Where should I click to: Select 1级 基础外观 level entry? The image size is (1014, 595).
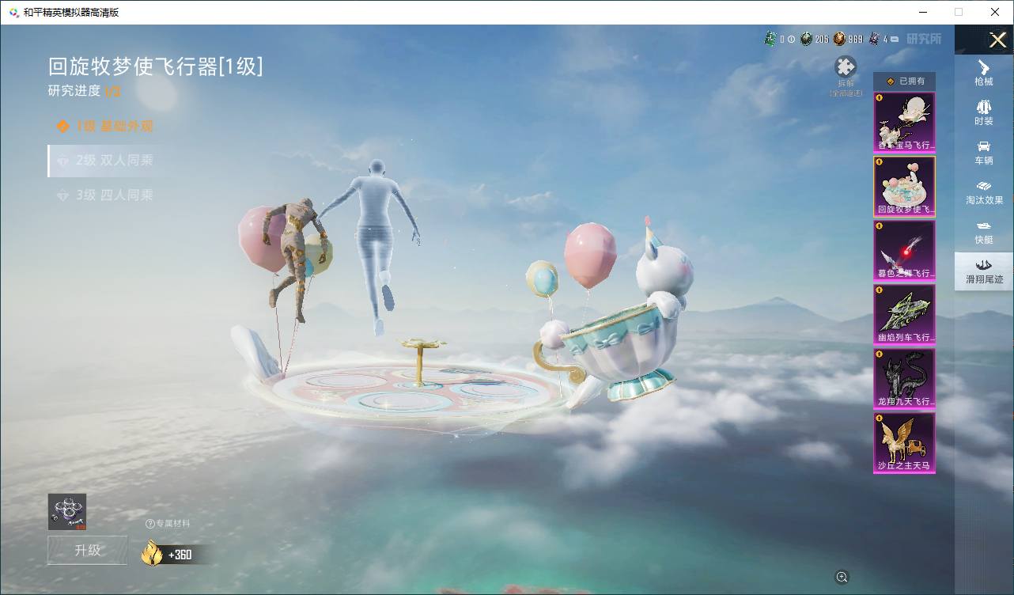[x=105, y=126]
